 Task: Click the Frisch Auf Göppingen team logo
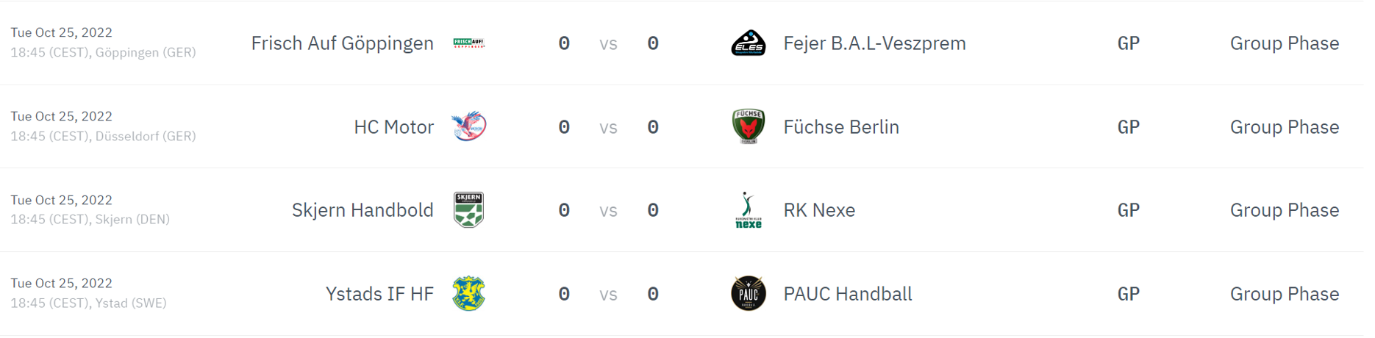(x=468, y=43)
